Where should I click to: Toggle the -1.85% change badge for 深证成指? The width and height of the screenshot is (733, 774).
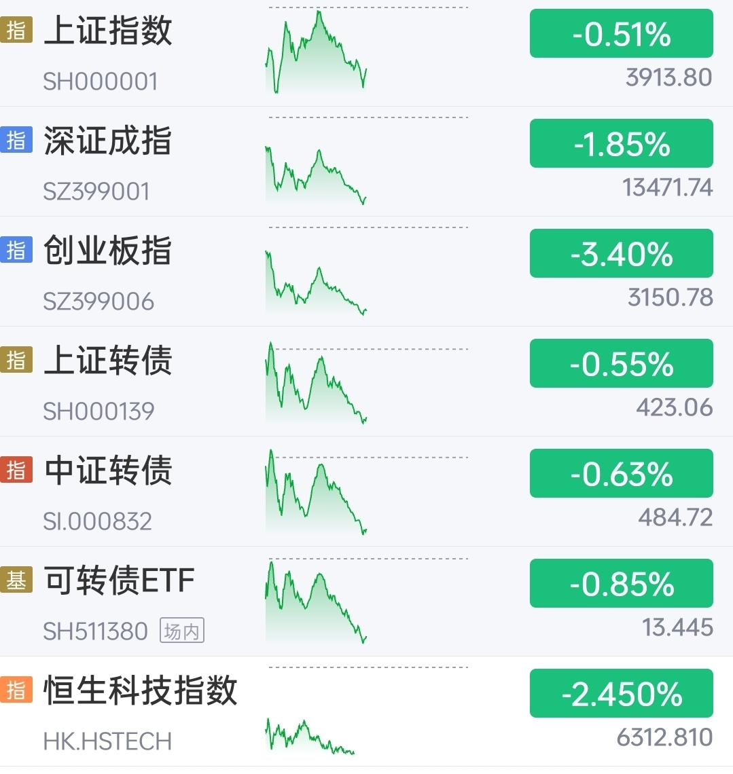[622, 143]
